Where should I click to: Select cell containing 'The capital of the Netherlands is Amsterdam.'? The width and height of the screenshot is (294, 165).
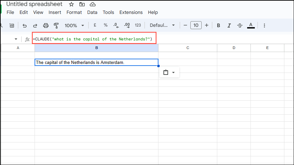[97, 62]
